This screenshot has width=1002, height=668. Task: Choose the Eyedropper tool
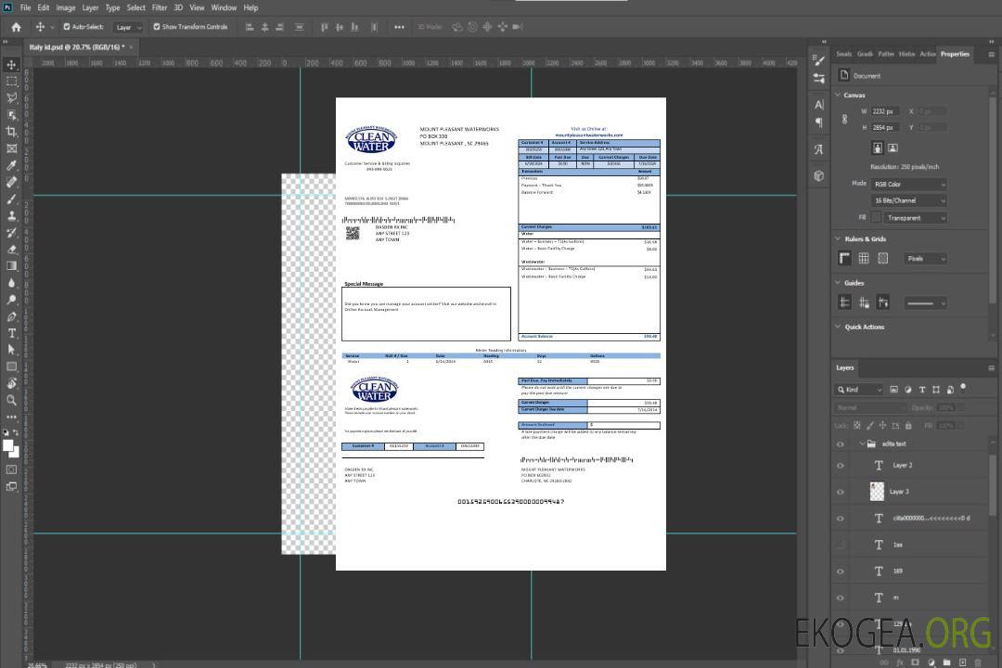[x=11, y=165]
